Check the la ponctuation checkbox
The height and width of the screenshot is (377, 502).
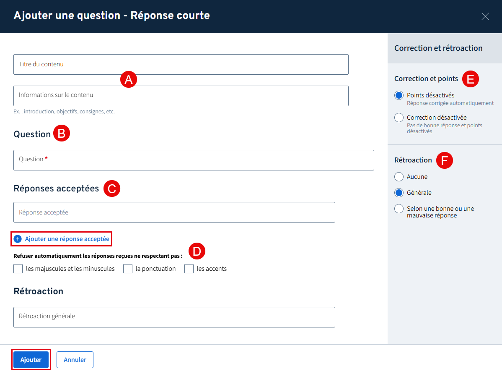coord(128,269)
